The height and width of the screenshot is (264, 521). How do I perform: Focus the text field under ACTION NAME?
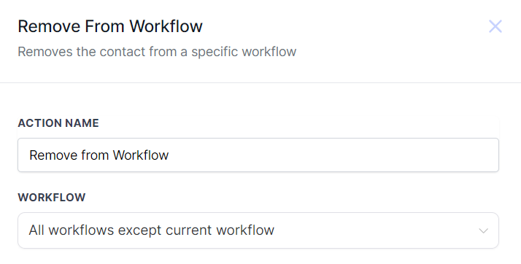[258, 155]
